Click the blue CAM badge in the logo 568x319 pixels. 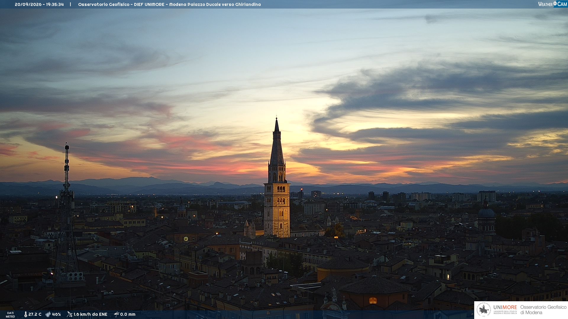(560, 4)
